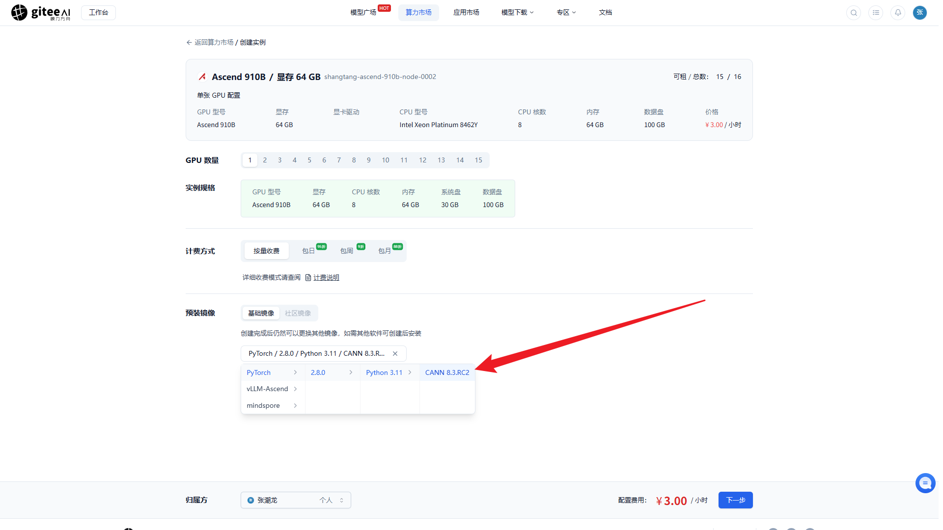Open the search icon in header
Viewport: 943px width, 530px height.
854,13
